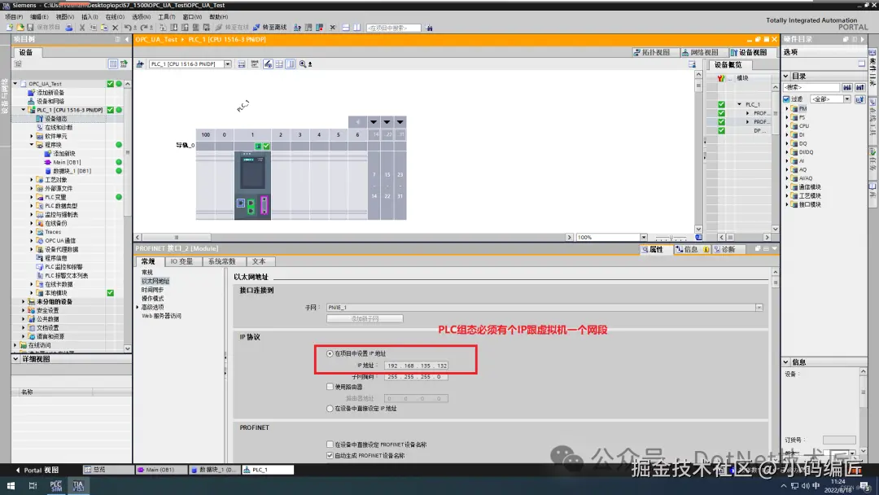Click the cut (scissors) toolbar icon
879x495 pixels.
82,28
